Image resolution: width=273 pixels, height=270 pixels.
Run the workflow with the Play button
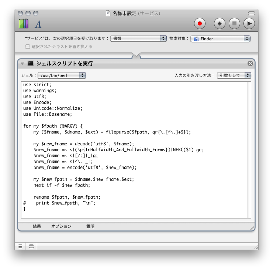click(x=249, y=24)
